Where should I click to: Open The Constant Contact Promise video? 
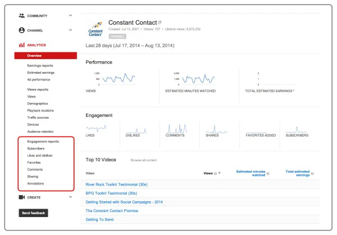click(x=112, y=211)
